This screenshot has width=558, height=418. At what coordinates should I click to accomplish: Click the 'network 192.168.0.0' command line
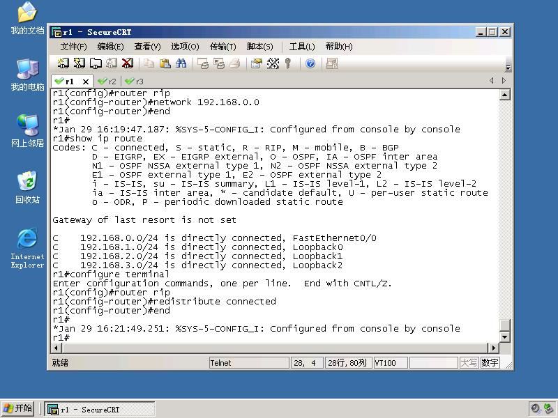coord(156,102)
